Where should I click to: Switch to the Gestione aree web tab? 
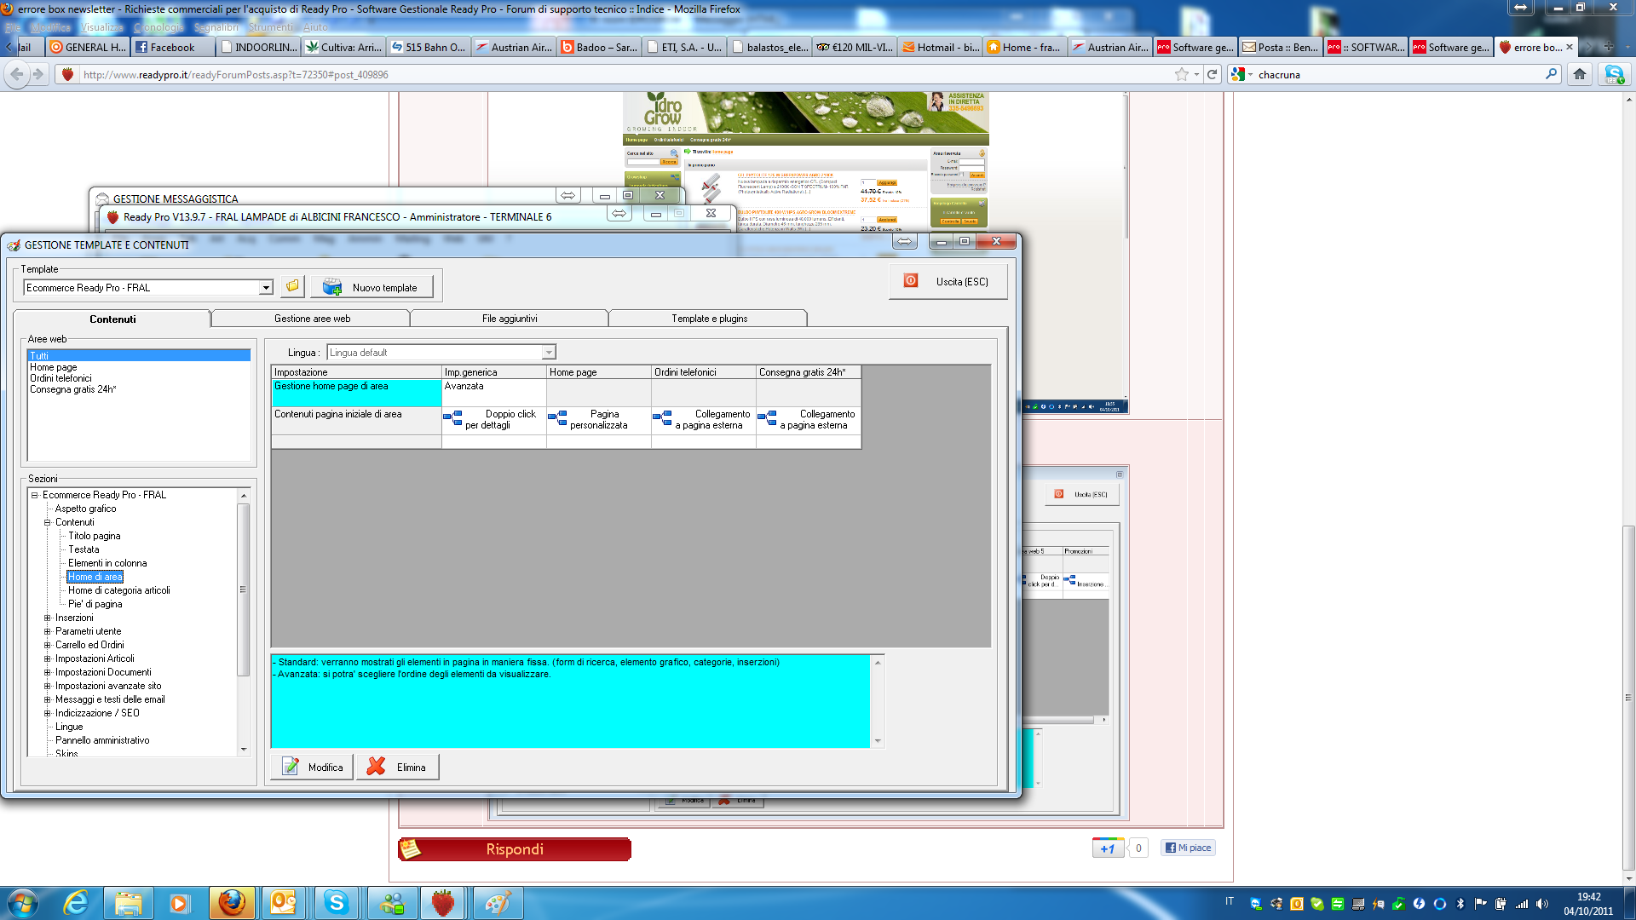point(312,319)
